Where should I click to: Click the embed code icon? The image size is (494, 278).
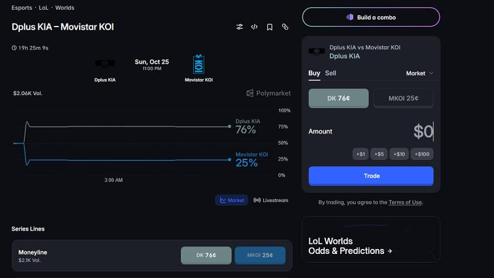pos(254,27)
